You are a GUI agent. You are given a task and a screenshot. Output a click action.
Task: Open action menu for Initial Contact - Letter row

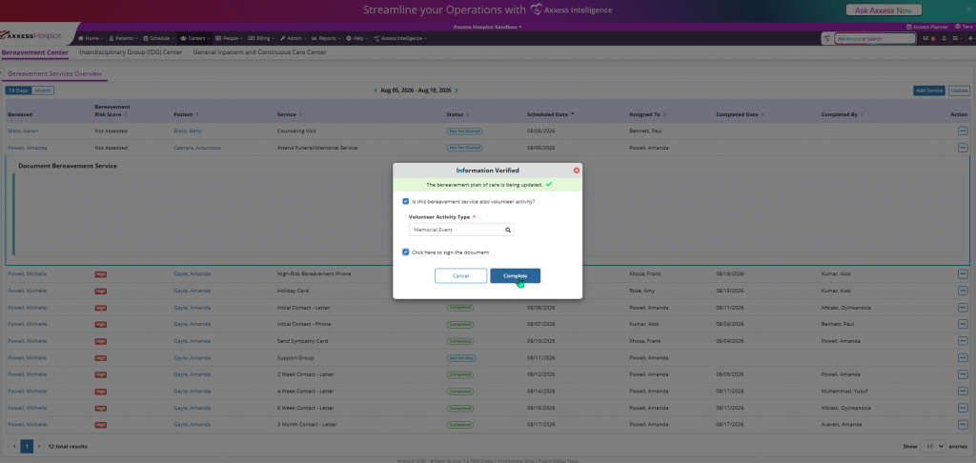[963, 308]
